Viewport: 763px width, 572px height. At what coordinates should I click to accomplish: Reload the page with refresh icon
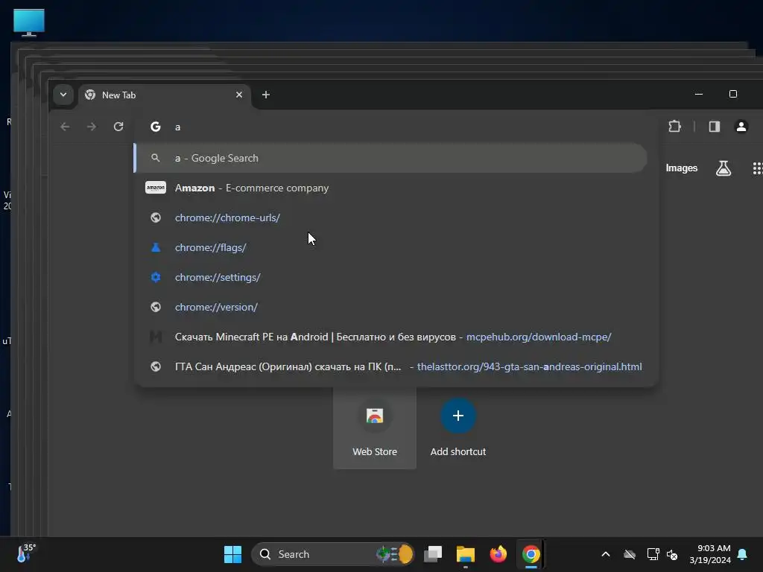pyautogui.click(x=118, y=127)
